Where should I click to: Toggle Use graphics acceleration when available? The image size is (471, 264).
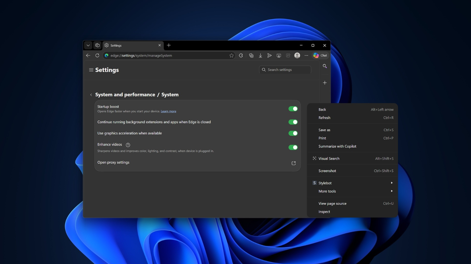pyautogui.click(x=293, y=133)
